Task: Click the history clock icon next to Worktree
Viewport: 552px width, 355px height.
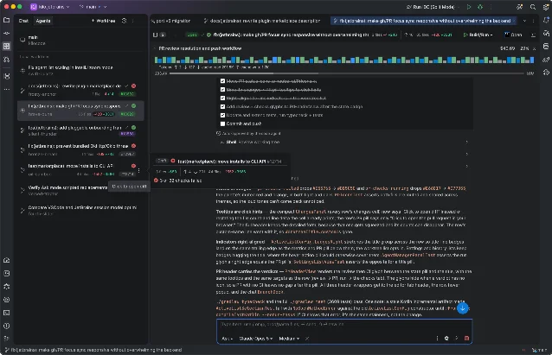Action: pyautogui.click(x=124, y=21)
